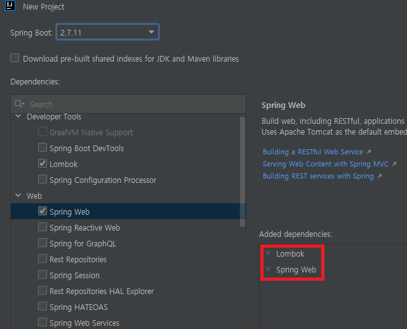Image resolution: width=407 pixels, height=329 pixels.
Task: Check the Rest Repositories checkbox
Action: (x=43, y=258)
